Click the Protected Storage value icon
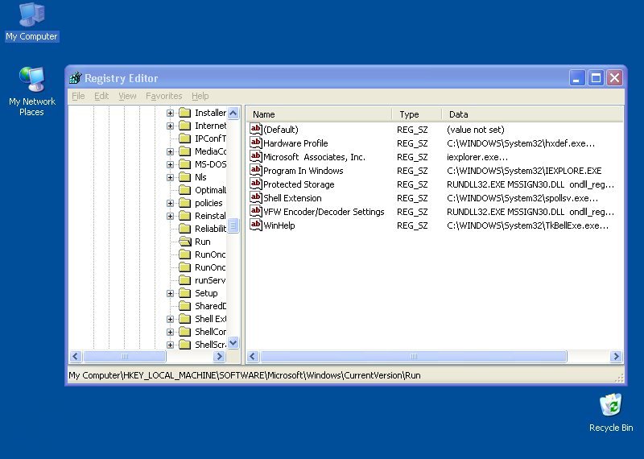Screen dimensions: 644x459 [x=256, y=184]
